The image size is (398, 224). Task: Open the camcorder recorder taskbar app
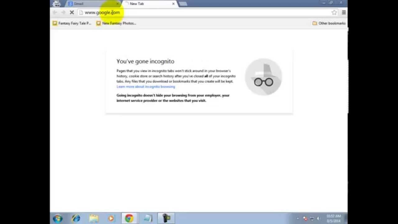[166, 218]
